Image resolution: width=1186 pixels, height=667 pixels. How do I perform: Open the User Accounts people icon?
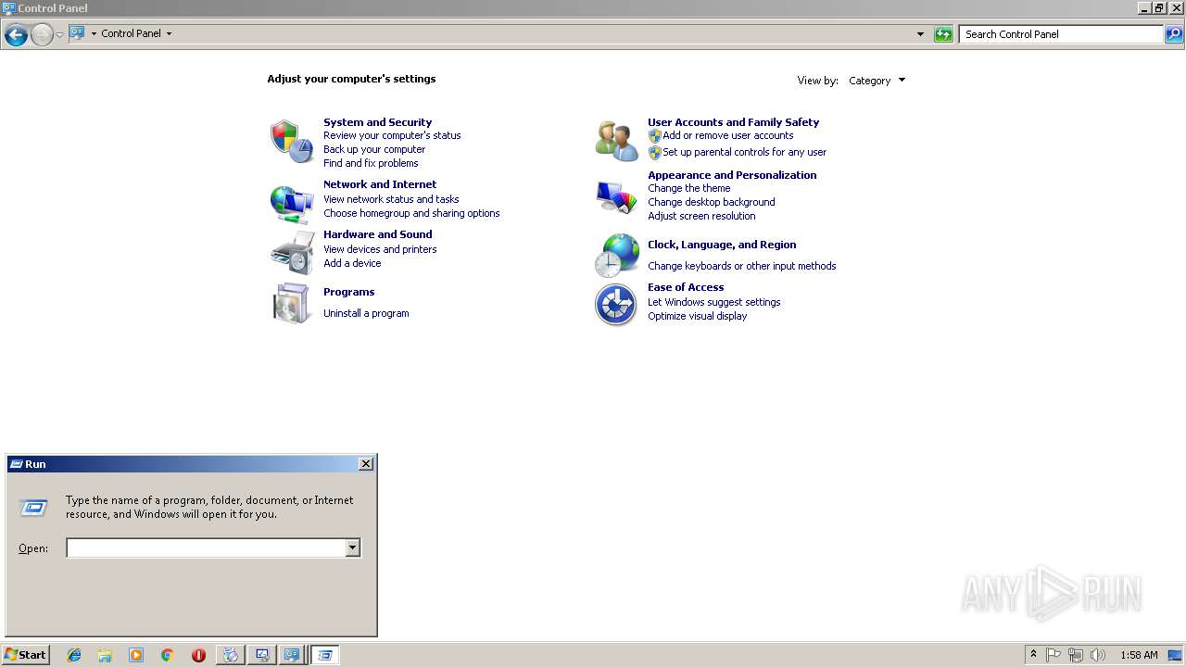tap(616, 141)
